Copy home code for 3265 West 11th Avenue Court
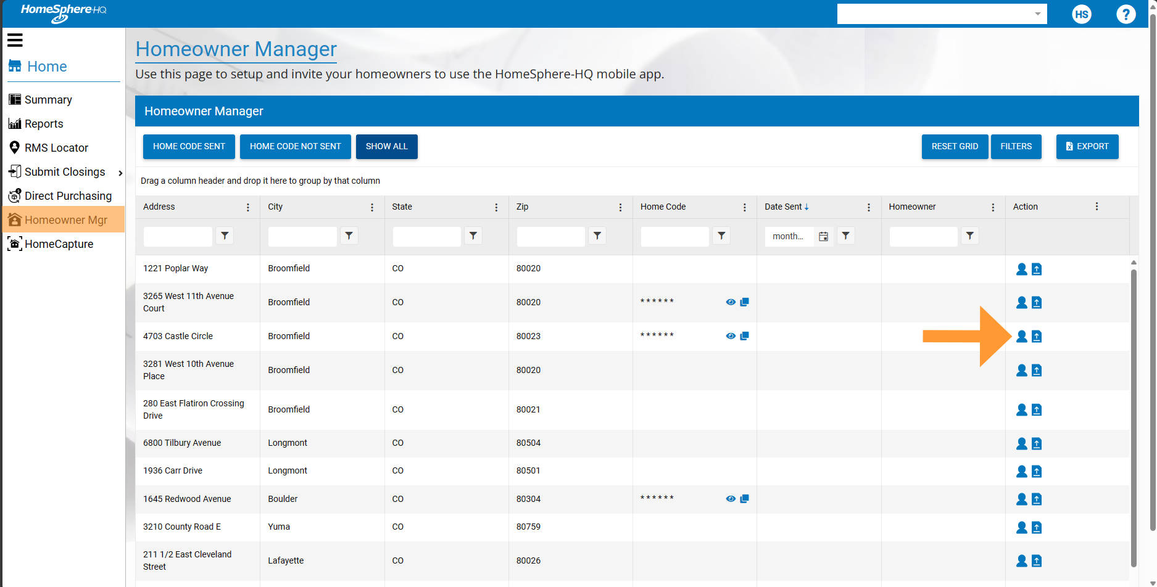The width and height of the screenshot is (1157, 587). [745, 302]
